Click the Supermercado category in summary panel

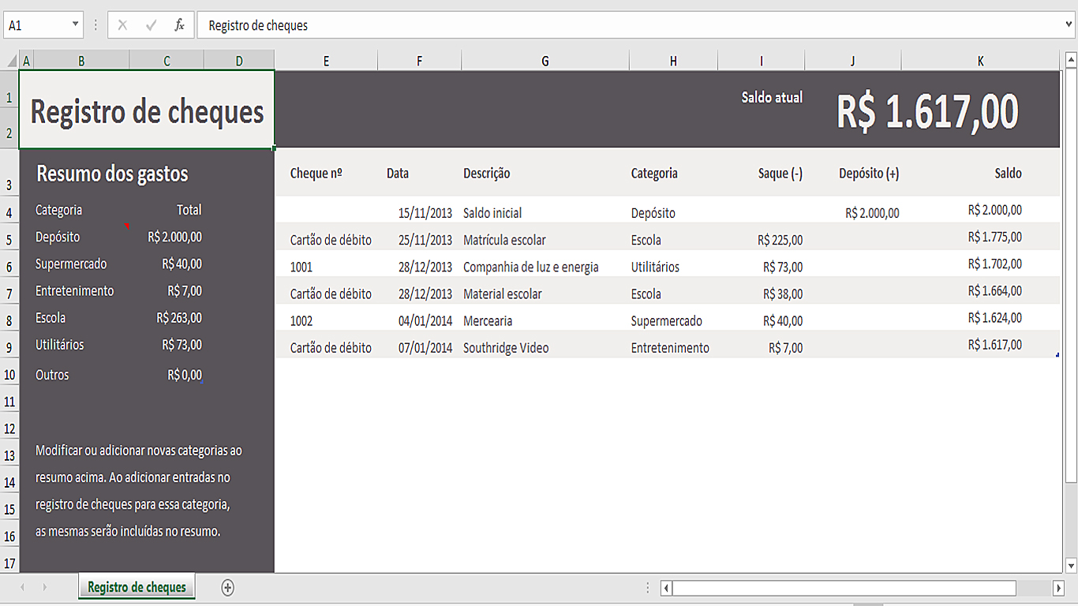coord(71,264)
